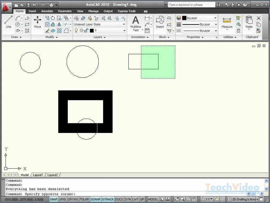Open the Parametric ribbon tab
This screenshot has width=270, height=203.
65,11
